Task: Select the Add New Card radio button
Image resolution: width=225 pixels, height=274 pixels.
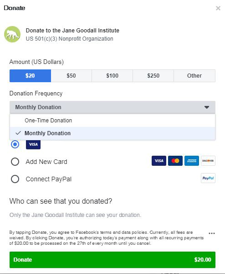Action: tap(15, 162)
